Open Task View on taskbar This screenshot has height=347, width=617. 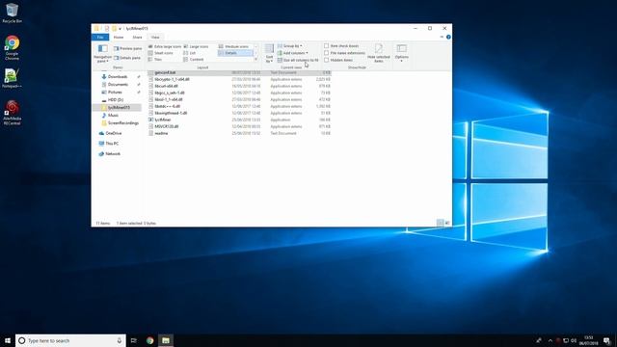click(134, 340)
